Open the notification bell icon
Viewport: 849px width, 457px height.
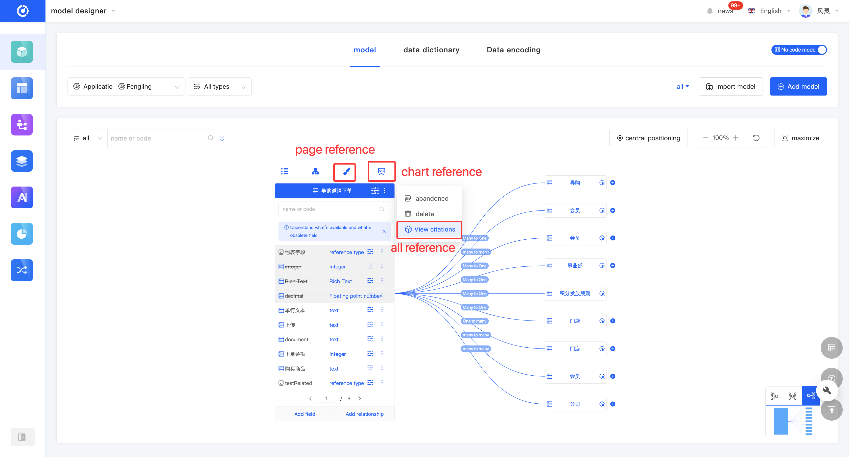tap(710, 11)
